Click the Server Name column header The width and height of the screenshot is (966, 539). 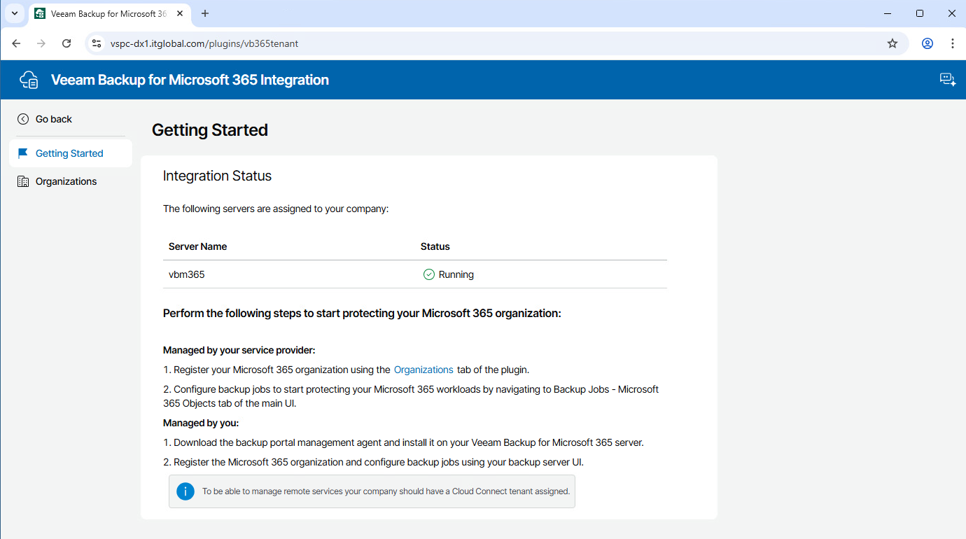[x=198, y=246]
